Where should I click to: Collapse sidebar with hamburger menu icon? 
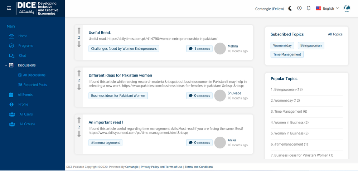tap(9, 8)
